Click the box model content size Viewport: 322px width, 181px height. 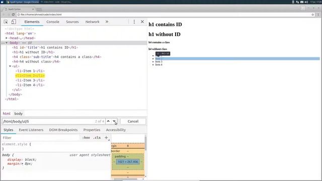128,162
